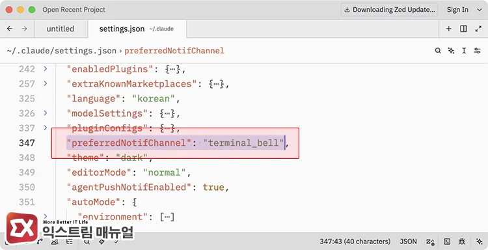The height and width of the screenshot is (250, 488).
Task: Navigate back with the left arrow
Action: pos(10,29)
